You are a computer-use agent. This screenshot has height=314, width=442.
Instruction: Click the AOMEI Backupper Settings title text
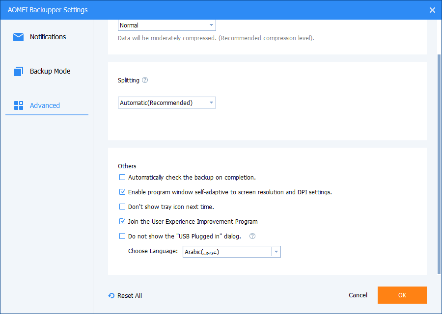click(x=48, y=10)
